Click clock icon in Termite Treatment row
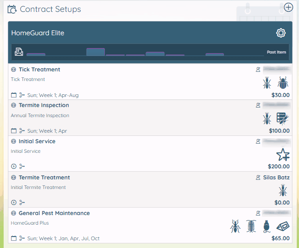This screenshot has height=248, width=299. (14, 202)
